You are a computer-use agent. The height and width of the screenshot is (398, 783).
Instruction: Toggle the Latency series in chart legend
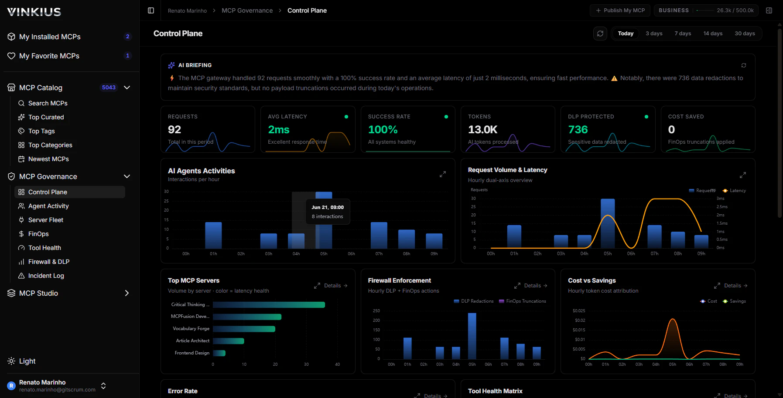(734, 191)
